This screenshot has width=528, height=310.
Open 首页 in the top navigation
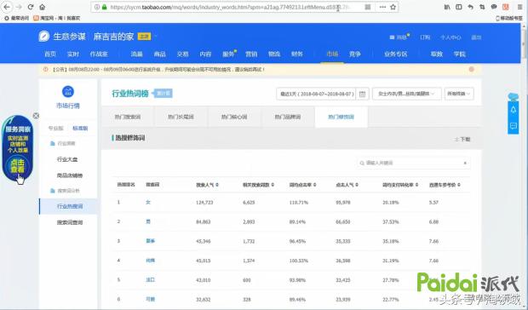click(x=50, y=54)
